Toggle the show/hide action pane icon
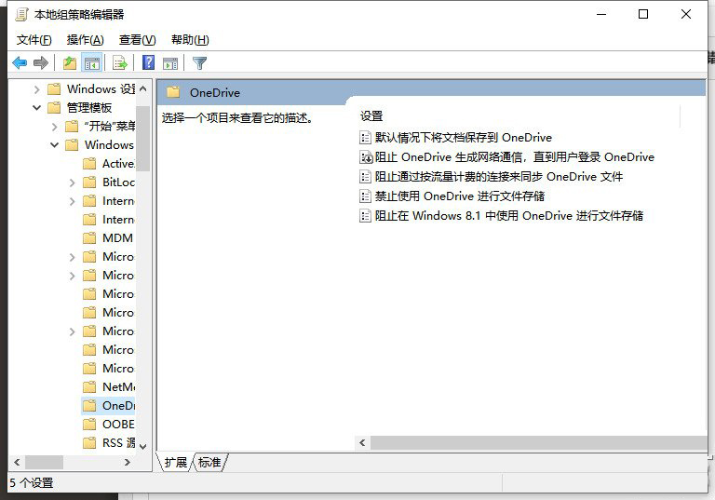 170,63
